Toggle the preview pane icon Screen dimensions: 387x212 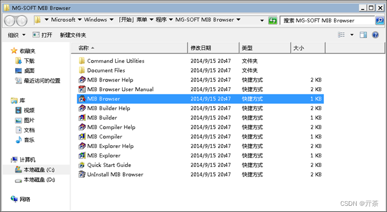(363, 35)
